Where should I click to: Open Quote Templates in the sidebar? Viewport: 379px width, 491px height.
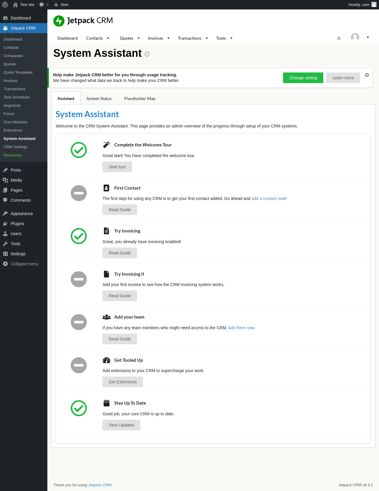coord(18,72)
